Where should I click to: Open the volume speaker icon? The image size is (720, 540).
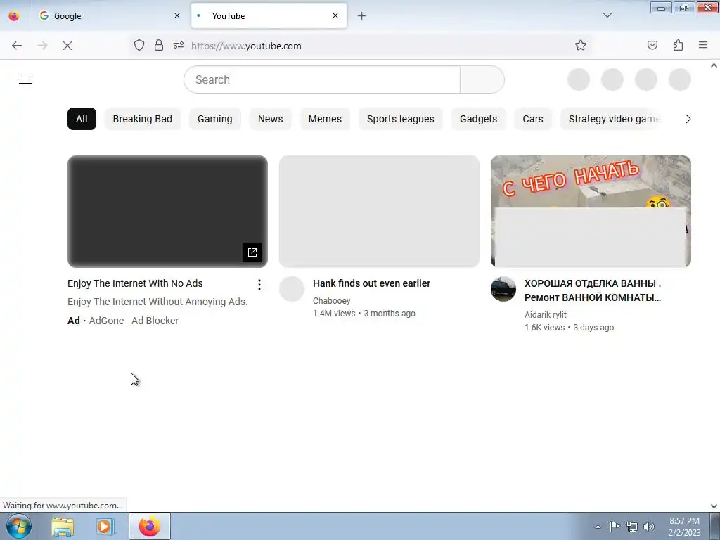pos(649,527)
